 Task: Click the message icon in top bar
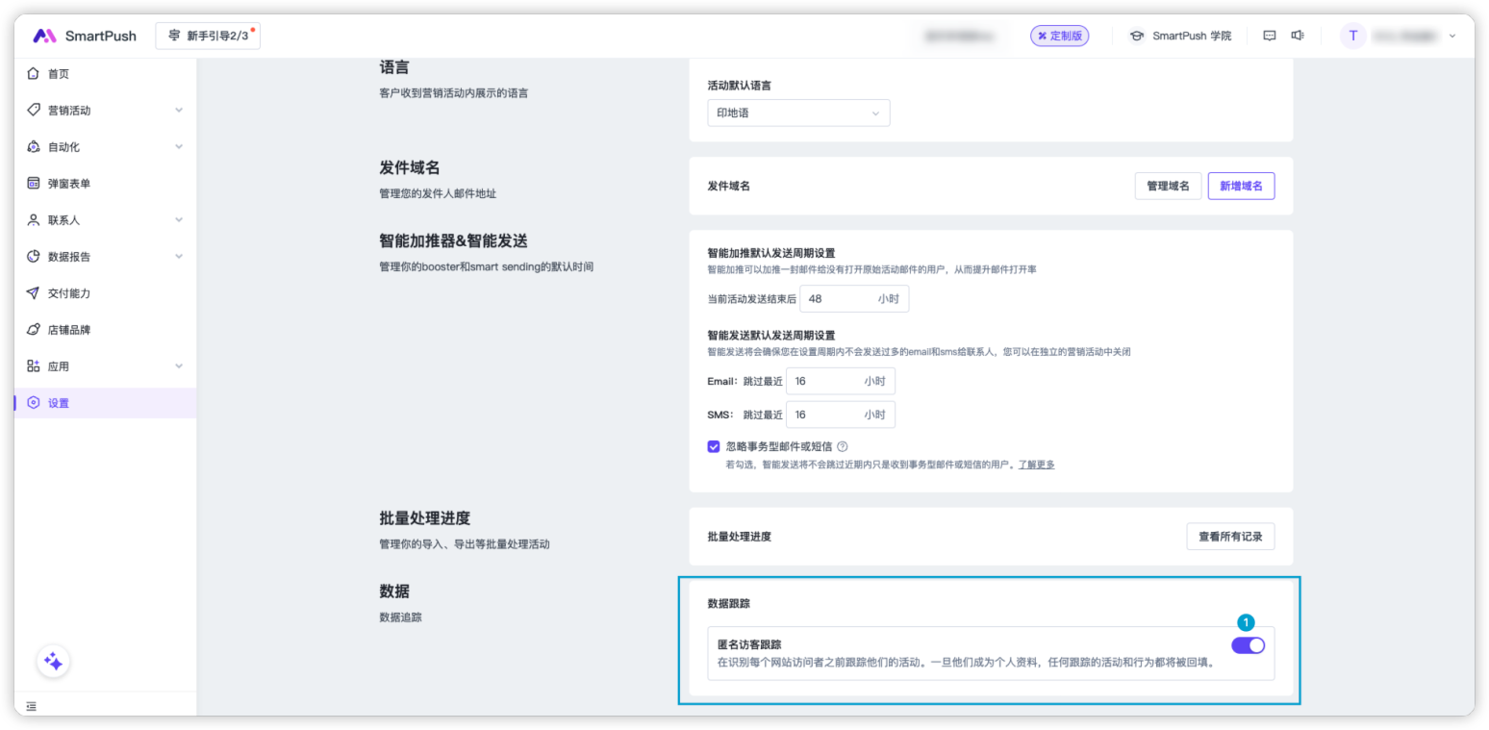coord(1269,36)
